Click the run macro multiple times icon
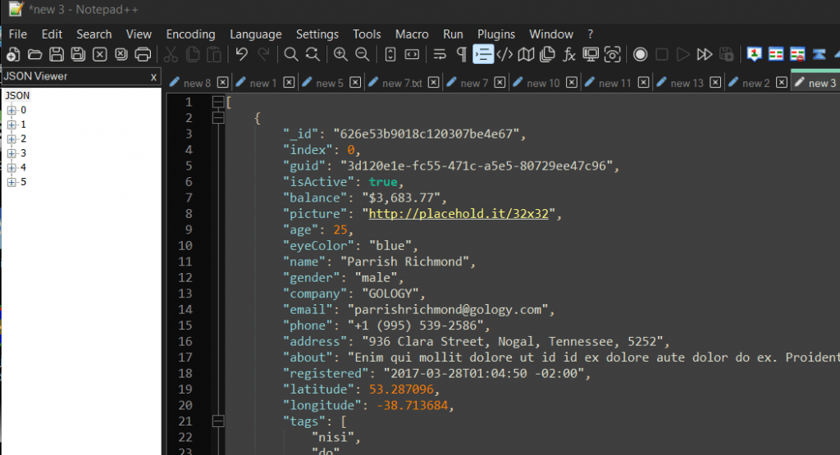The width and height of the screenshot is (840, 455). 705,55
